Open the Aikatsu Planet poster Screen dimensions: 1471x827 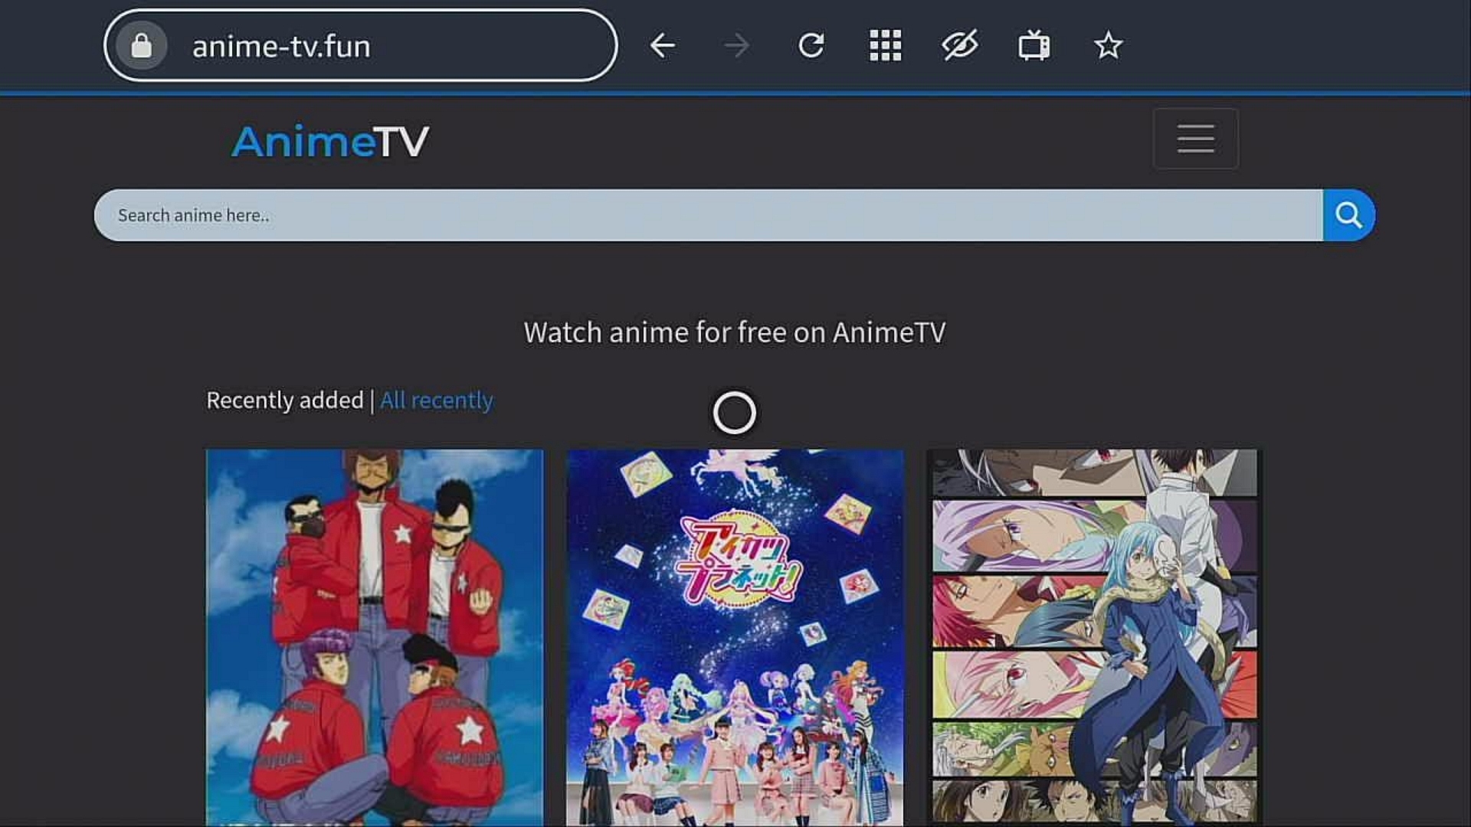click(735, 637)
